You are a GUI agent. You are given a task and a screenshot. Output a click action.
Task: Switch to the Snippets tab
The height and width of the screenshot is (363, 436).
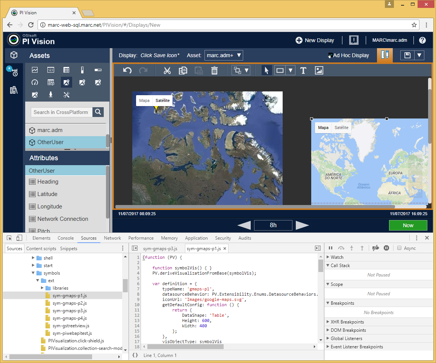point(69,248)
